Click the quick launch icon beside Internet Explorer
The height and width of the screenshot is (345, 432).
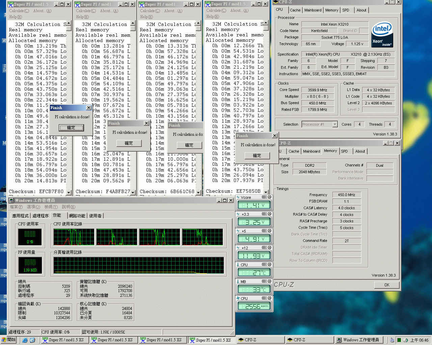coord(32,340)
